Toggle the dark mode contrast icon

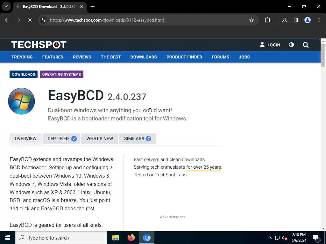[291, 45]
